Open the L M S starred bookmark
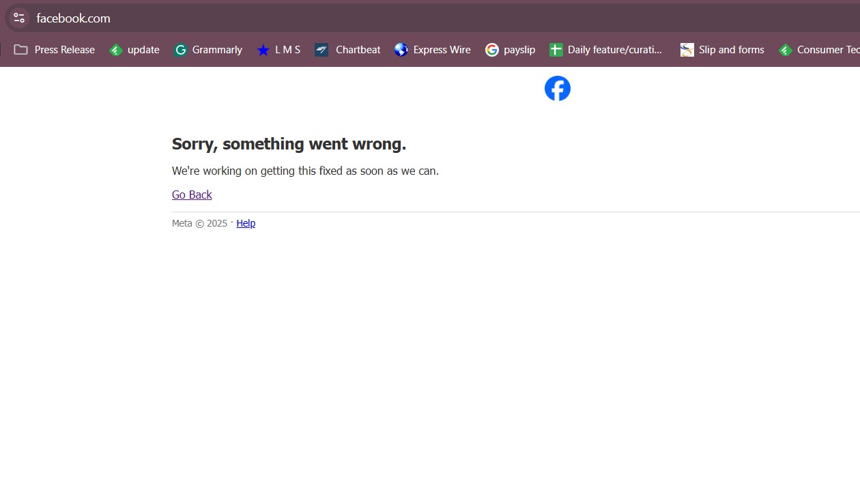 click(x=278, y=49)
